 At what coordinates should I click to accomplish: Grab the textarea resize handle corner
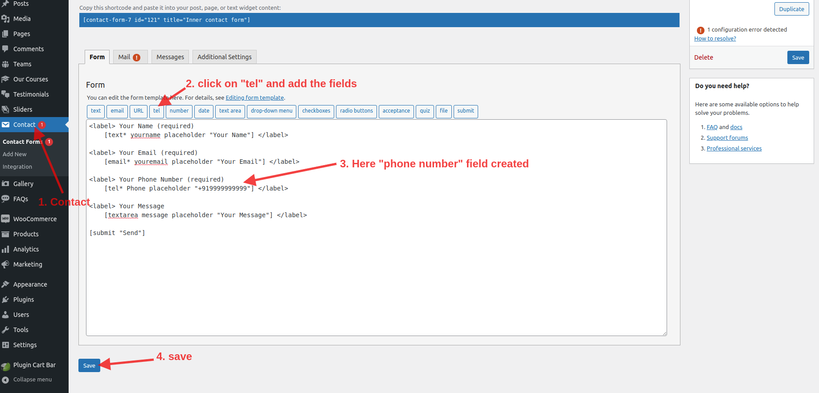click(x=664, y=333)
